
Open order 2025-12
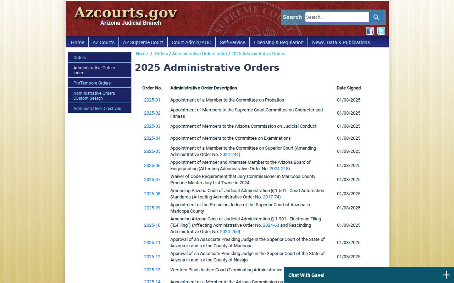[x=152, y=257]
